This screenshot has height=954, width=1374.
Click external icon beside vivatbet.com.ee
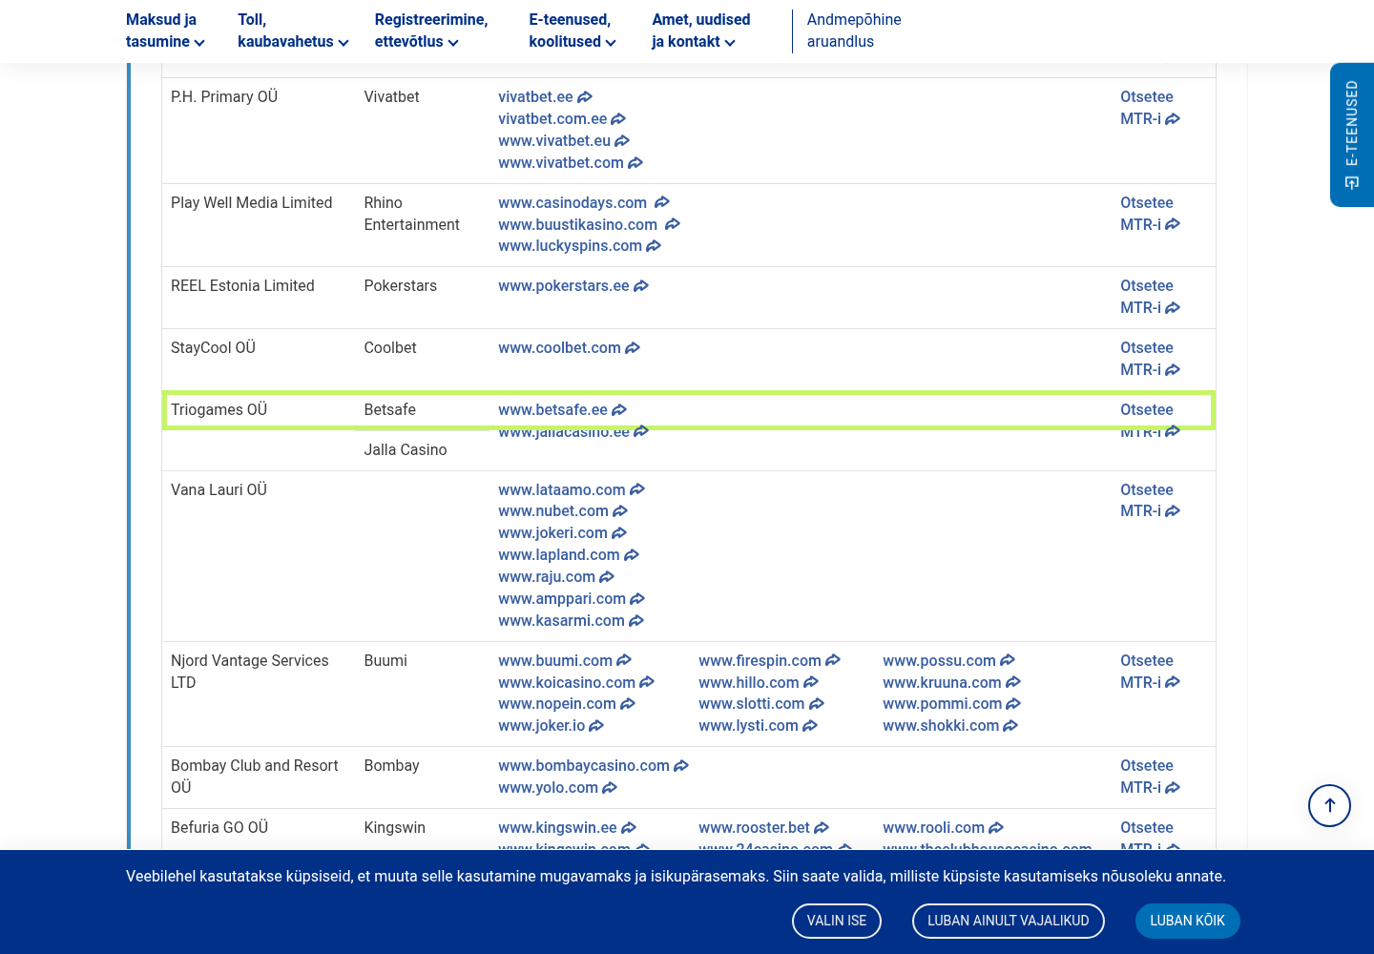(x=618, y=119)
